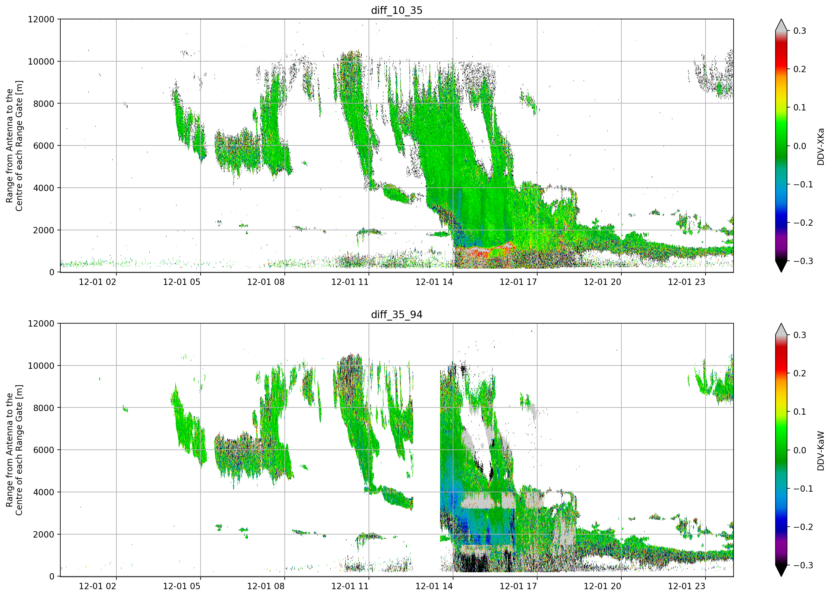Click the 'diff_10_35' plot title
Screen dimensions: 831x597
[396, 10]
